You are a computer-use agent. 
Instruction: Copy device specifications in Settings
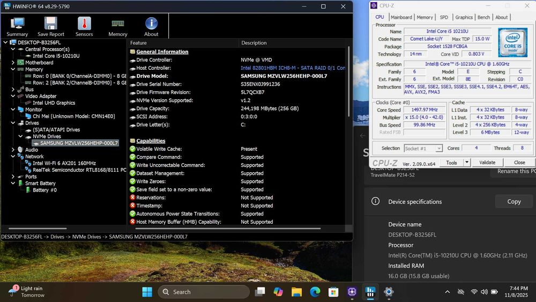point(514,202)
